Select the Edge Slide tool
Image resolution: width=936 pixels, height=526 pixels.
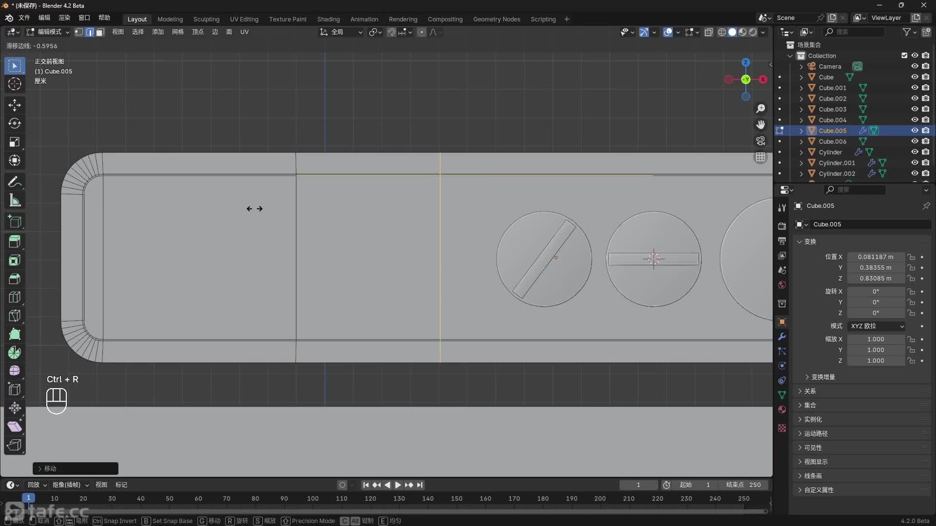[15, 390]
